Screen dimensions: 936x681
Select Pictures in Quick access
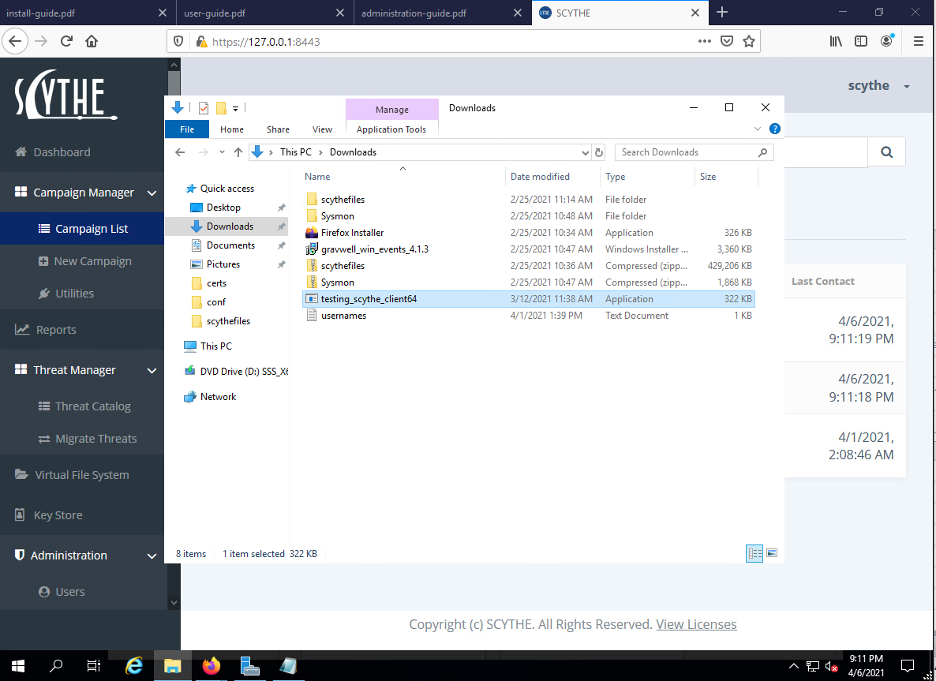[223, 264]
